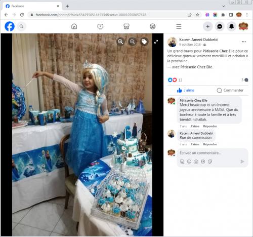
Task: Open the Watch video icon
Action: coord(100,26)
